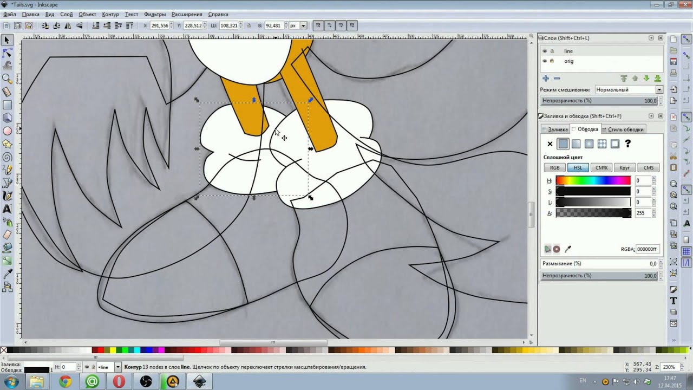The width and height of the screenshot is (693, 390).
Task: Select the Color dropper tool
Action: coord(7,275)
